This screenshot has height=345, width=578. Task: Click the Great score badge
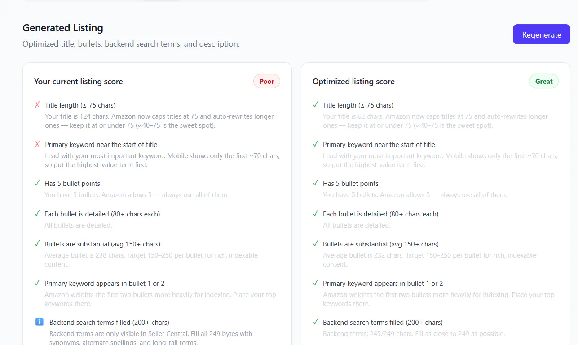click(x=544, y=82)
